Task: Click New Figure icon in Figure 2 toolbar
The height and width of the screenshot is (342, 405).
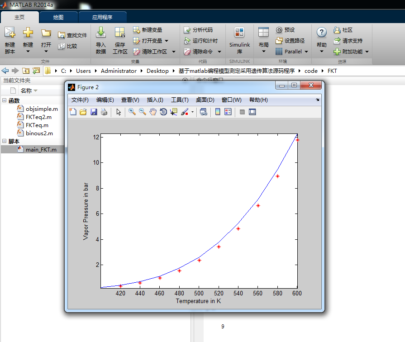Action: (x=73, y=112)
